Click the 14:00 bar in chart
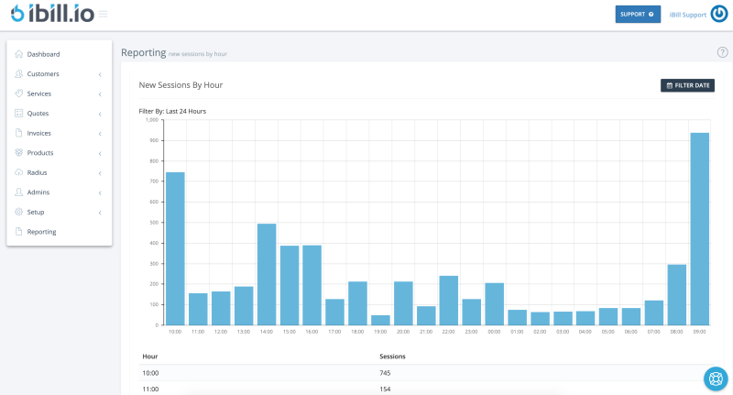The width and height of the screenshot is (733, 395). [x=267, y=274]
